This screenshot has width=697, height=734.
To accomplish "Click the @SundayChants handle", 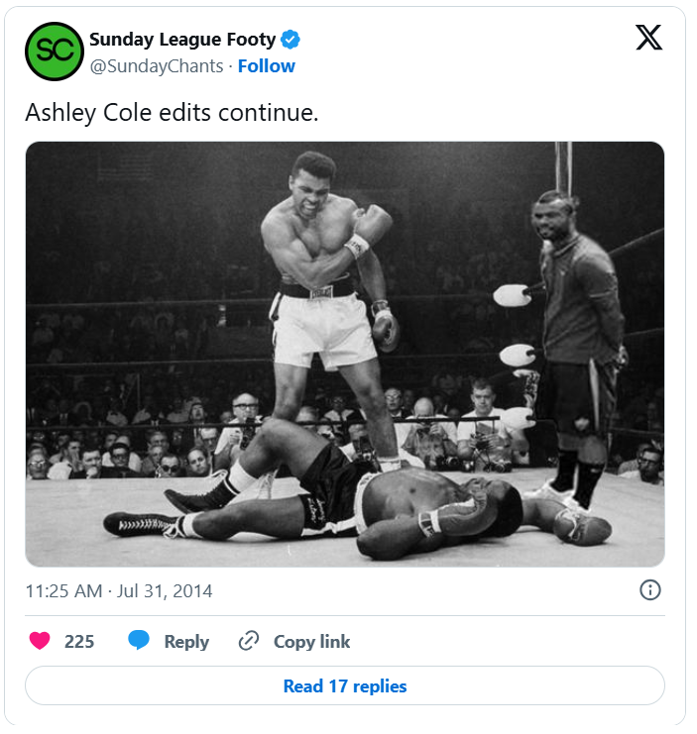I will point(156,66).
